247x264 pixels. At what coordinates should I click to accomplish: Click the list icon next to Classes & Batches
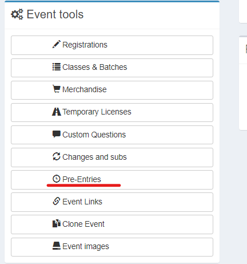tap(57, 67)
